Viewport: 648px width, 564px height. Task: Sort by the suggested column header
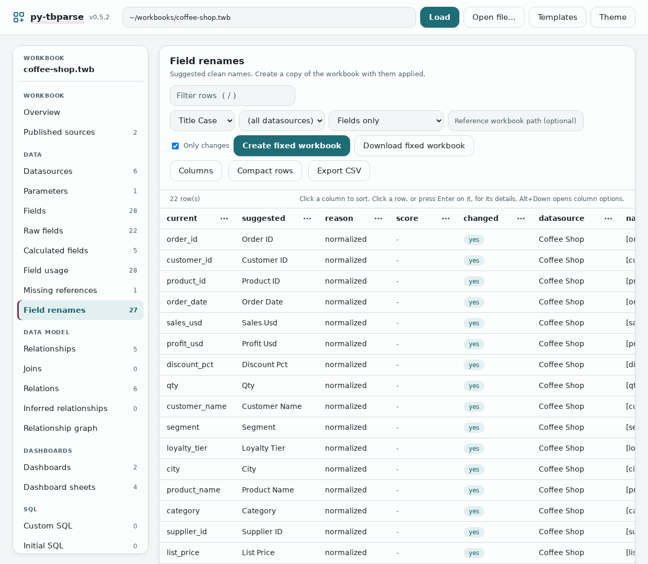click(x=263, y=218)
